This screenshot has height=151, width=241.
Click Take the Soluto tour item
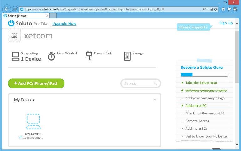pyautogui.click(x=201, y=83)
